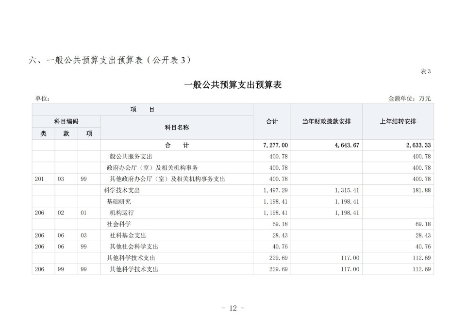The image size is (466, 329).
Task: Click the code 201 in 类 column
Action: click(39, 179)
